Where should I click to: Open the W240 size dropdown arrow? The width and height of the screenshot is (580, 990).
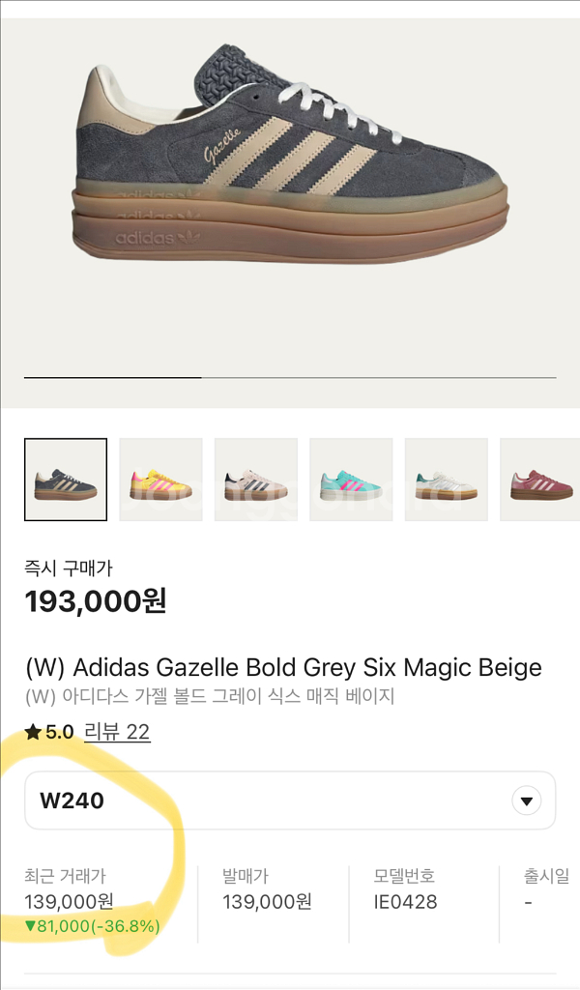[527, 801]
